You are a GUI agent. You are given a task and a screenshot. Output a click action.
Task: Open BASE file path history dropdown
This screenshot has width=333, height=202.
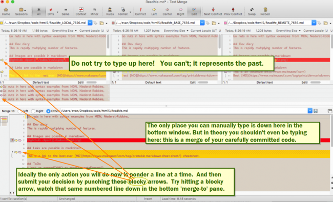tap(202, 23)
